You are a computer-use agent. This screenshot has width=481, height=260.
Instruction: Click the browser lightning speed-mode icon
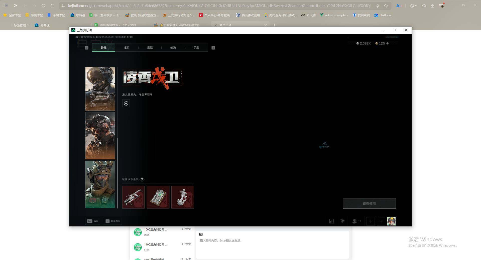pyautogui.click(x=378, y=6)
